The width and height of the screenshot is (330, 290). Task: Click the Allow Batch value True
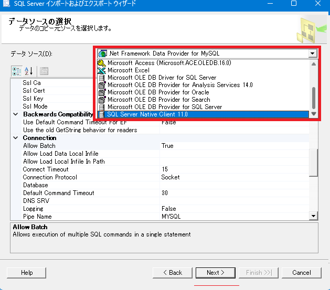[x=167, y=146]
